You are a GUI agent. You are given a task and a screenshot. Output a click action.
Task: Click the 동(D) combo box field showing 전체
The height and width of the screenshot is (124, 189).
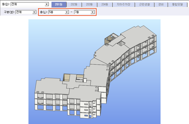[x=30, y=4]
